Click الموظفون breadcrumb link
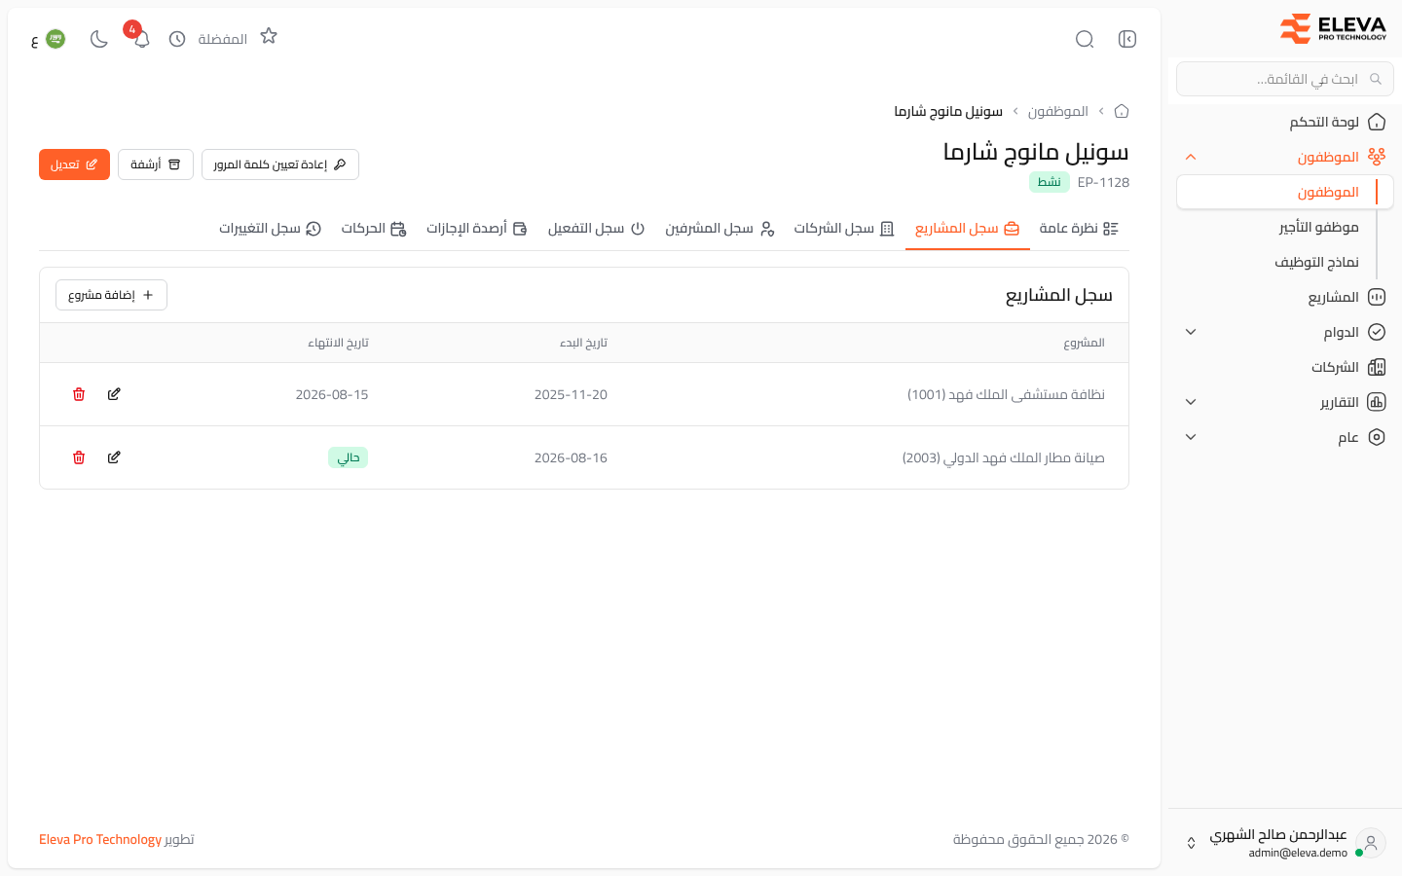The width and height of the screenshot is (1402, 876). pyautogui.click(x=1058, y=111)
